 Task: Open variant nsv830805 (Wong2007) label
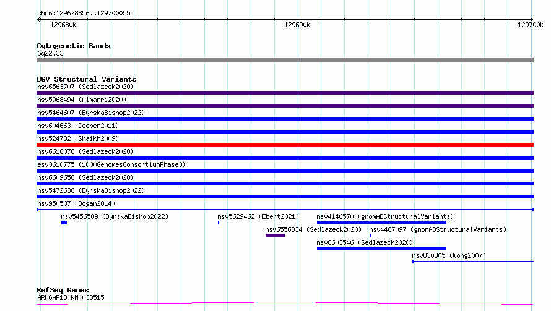coord(449,255)
